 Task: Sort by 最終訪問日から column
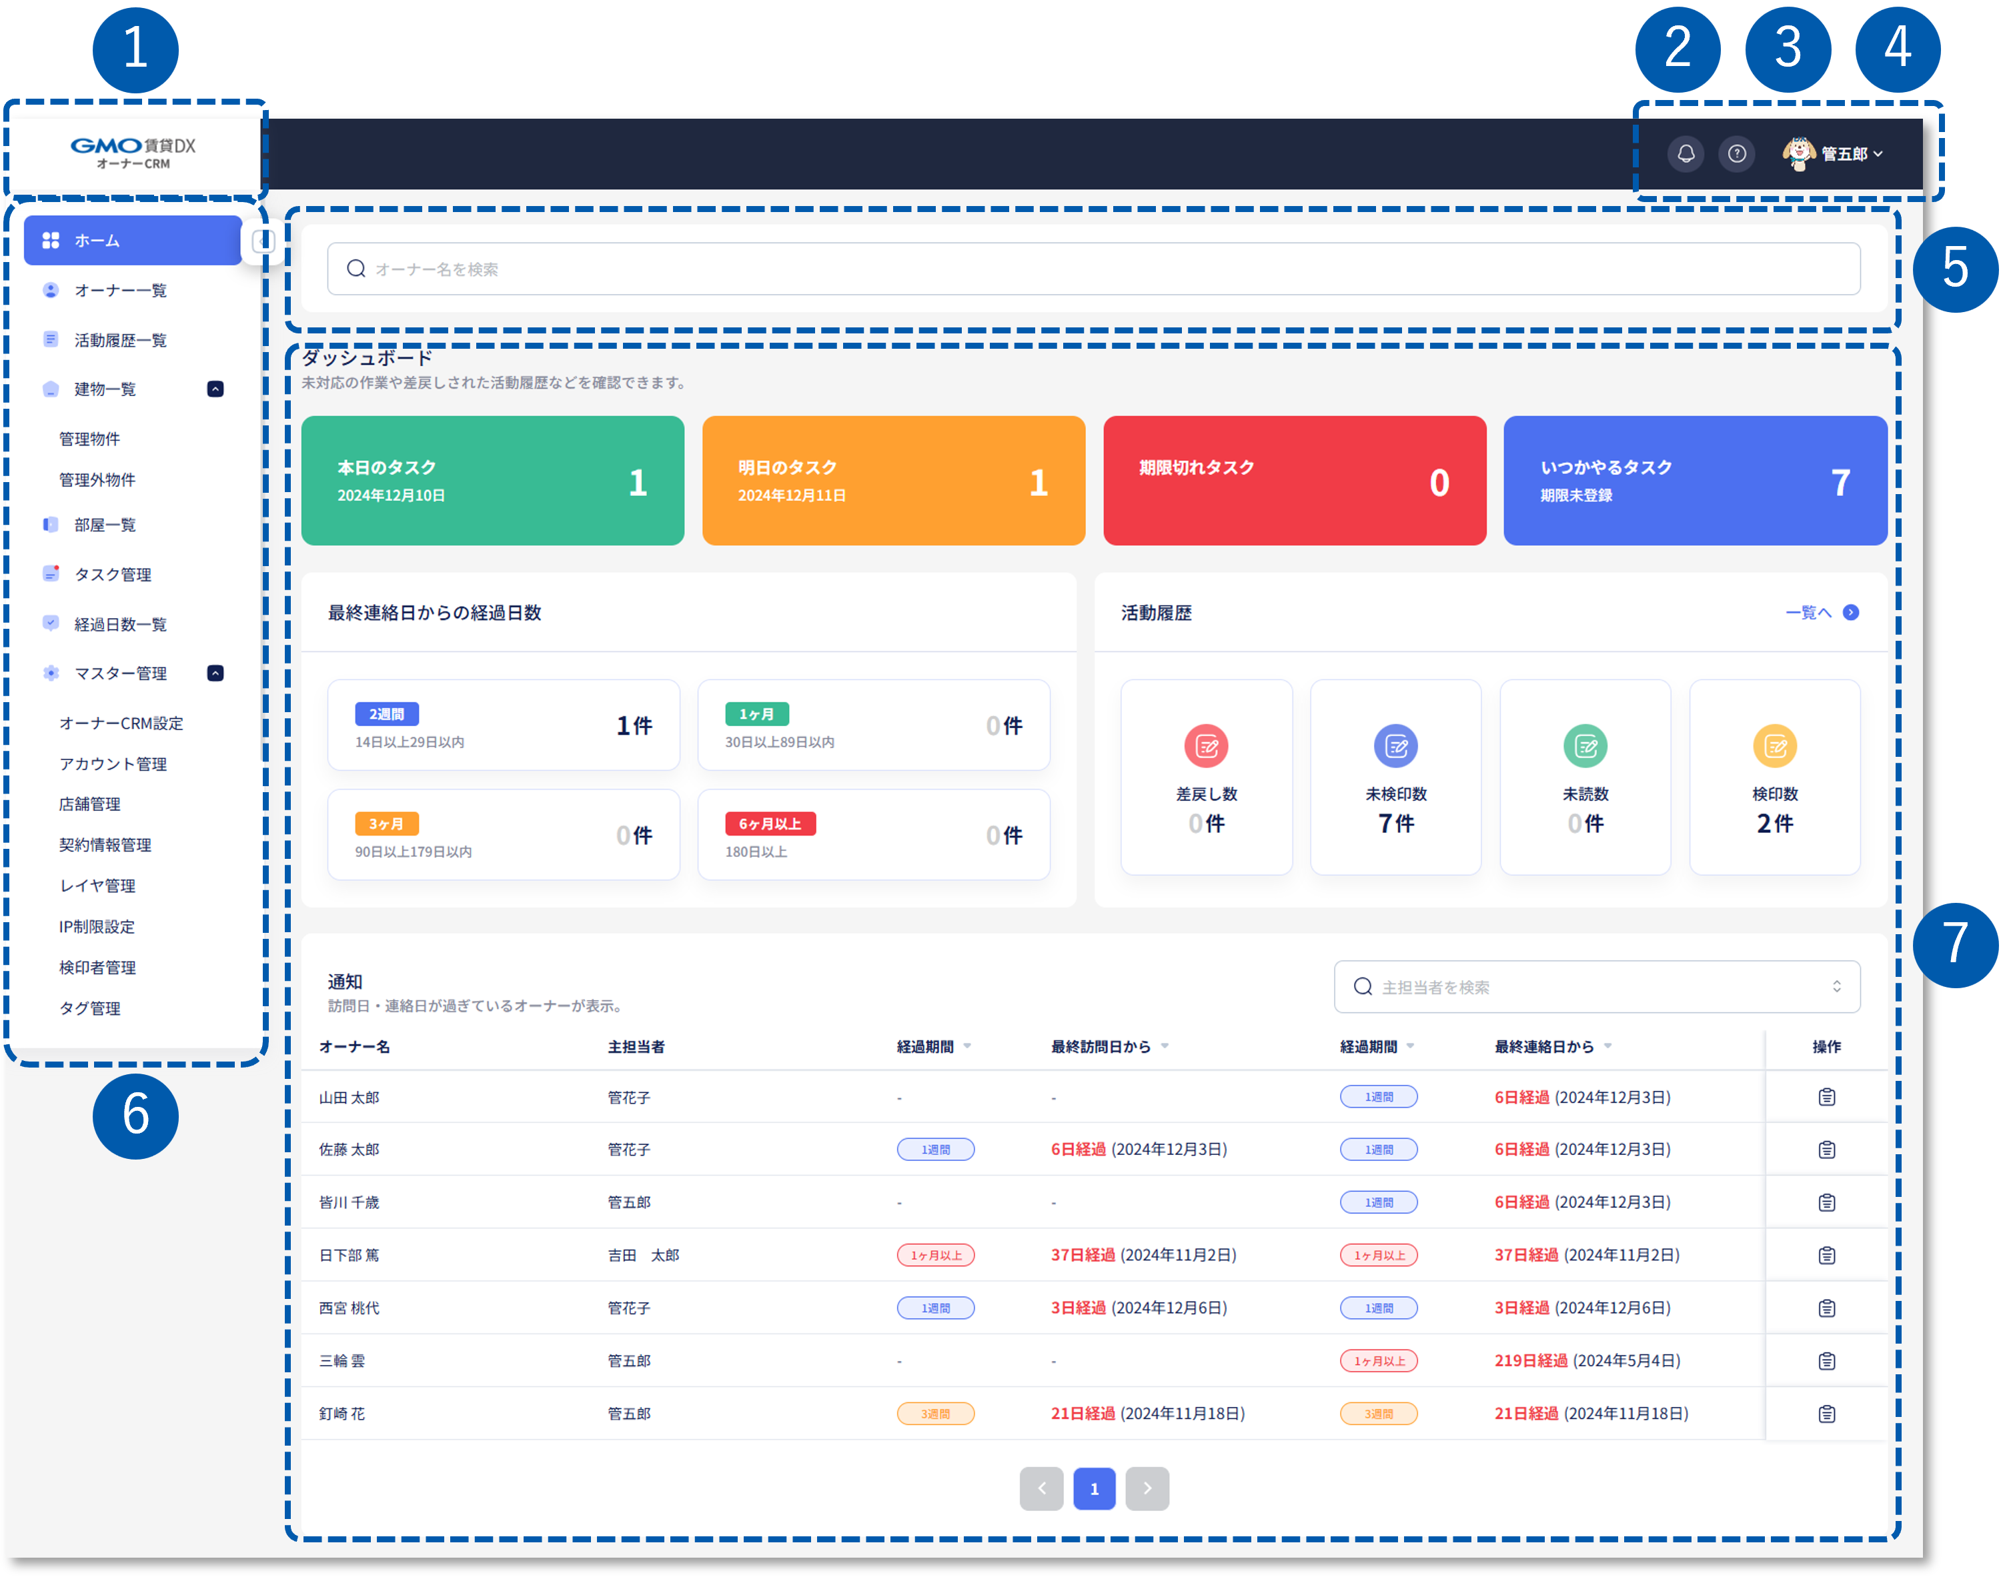pyautogui.click(x=1165, y=1046)
